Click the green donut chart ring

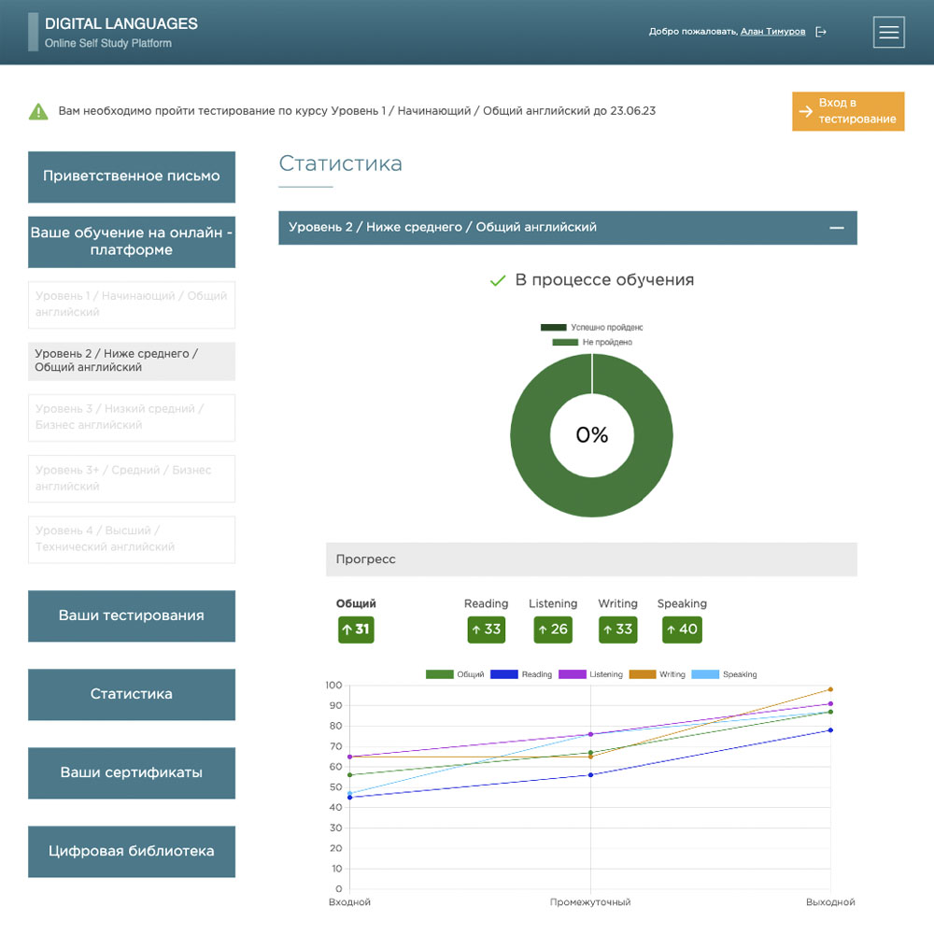[x=532, y=467]
